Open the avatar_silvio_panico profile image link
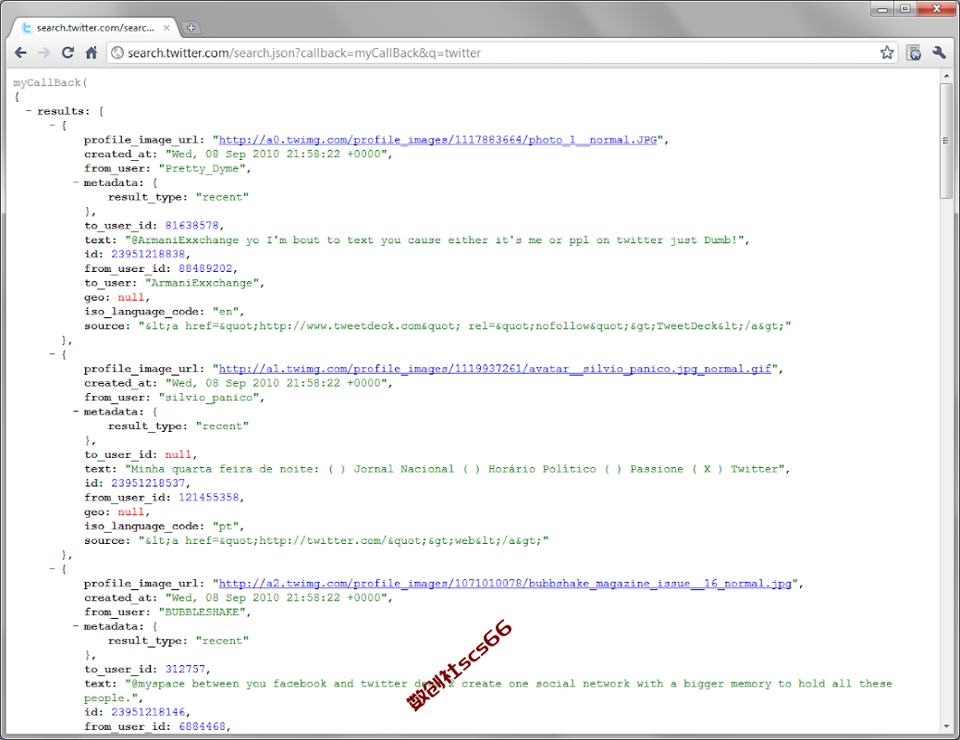The width and height of the screenshot is (960, 740). [x=495, y=369]
